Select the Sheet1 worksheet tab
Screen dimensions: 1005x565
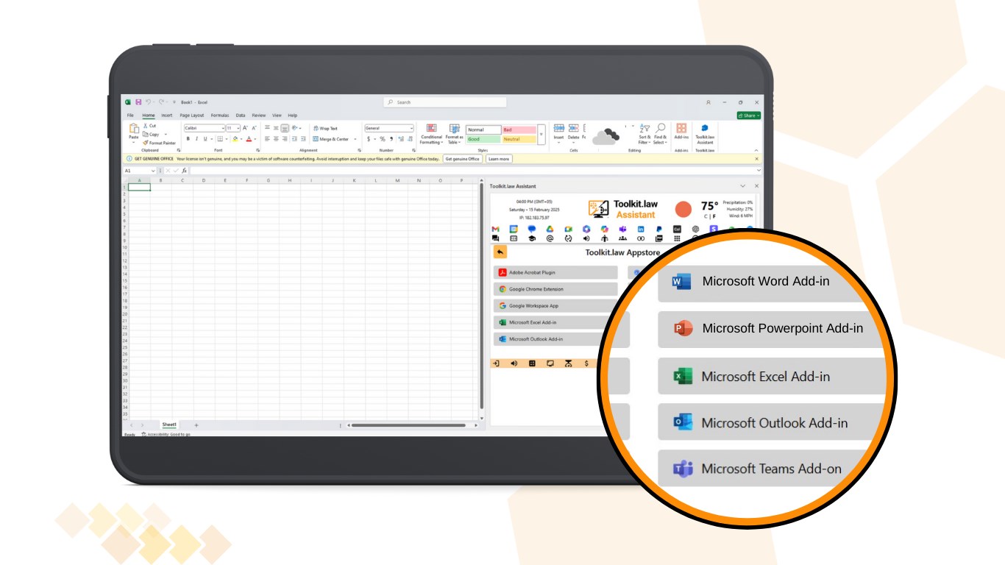169,424
